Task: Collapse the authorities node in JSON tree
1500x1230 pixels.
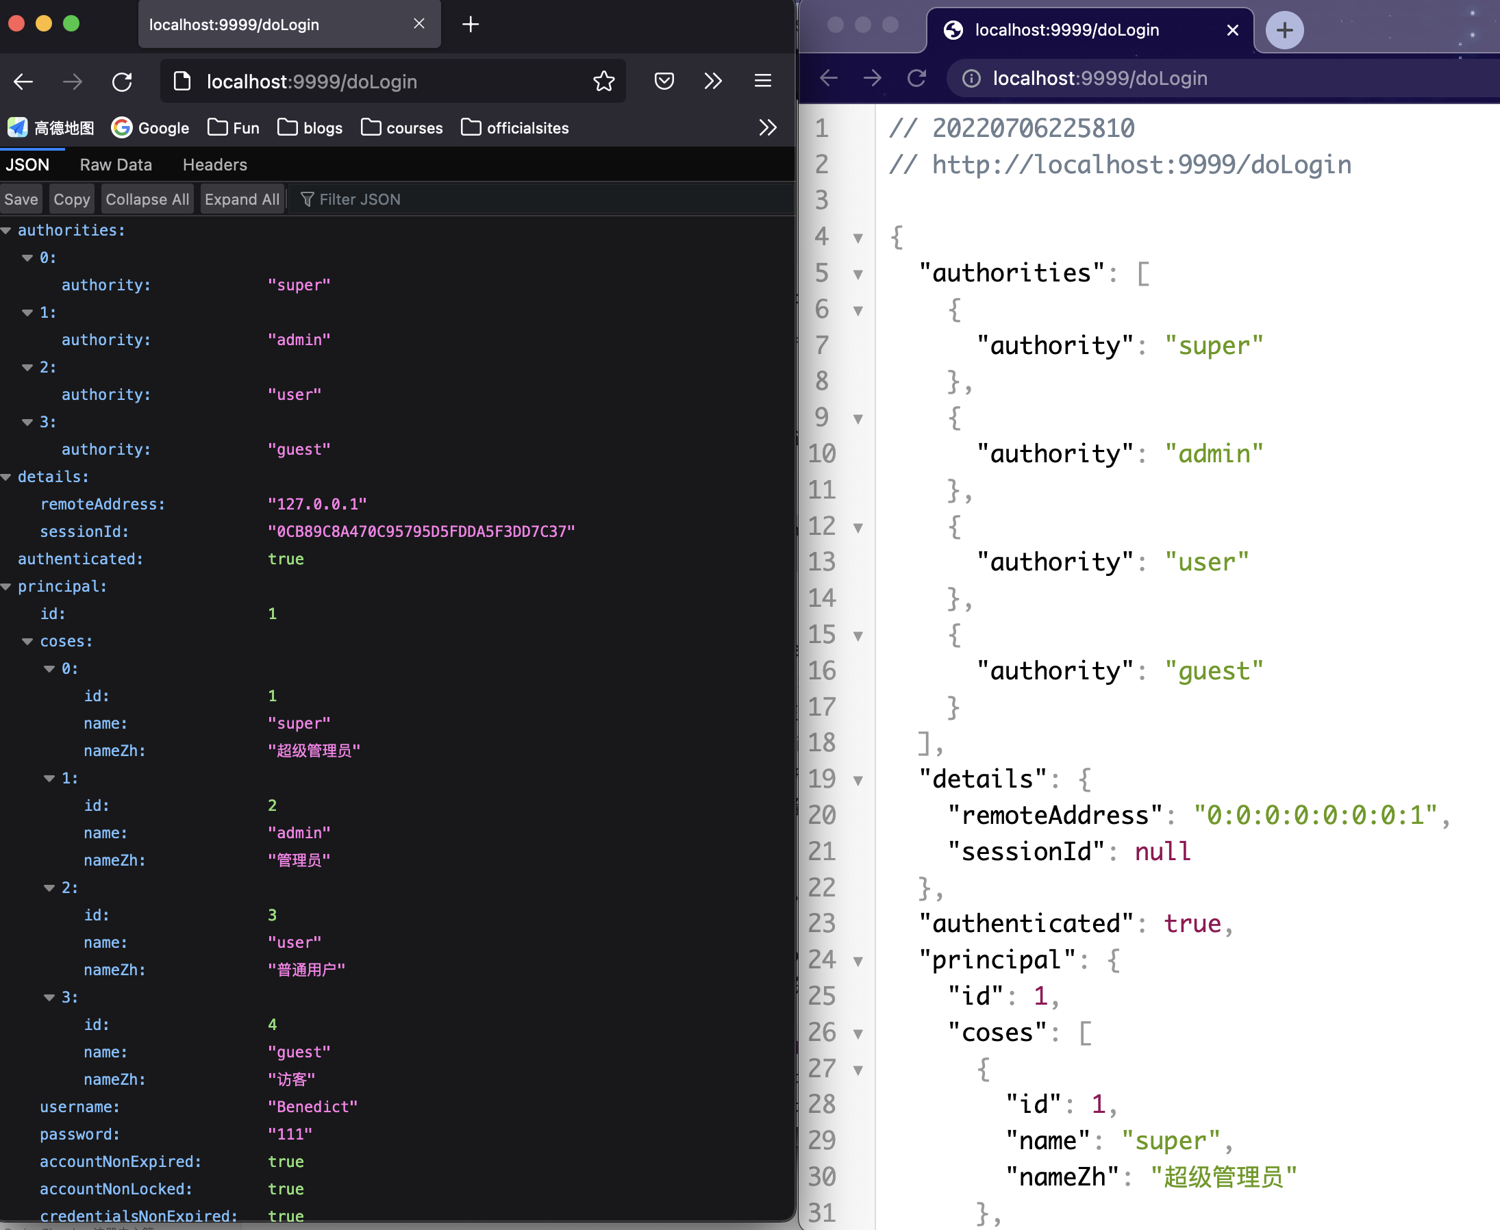Action: click(x=6, y=231)
